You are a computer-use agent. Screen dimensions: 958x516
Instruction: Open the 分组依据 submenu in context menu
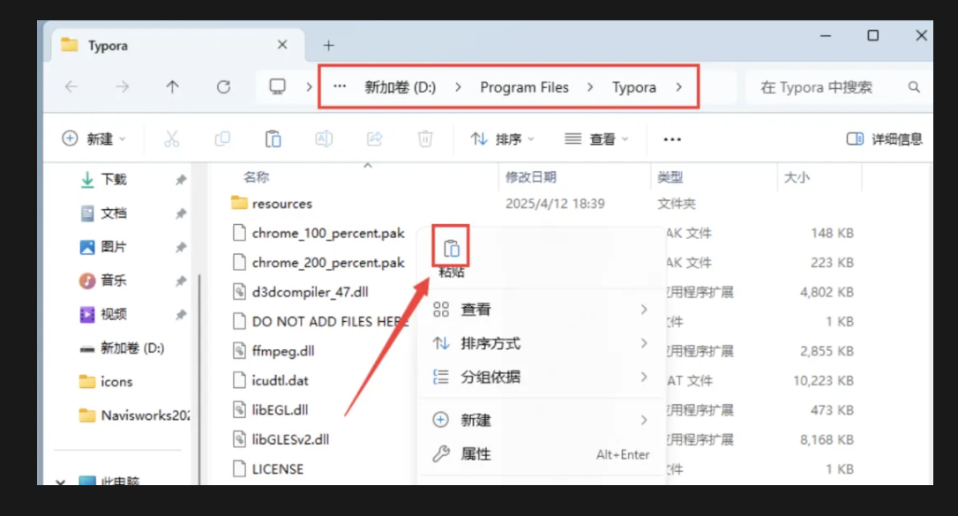click(541, 377)
